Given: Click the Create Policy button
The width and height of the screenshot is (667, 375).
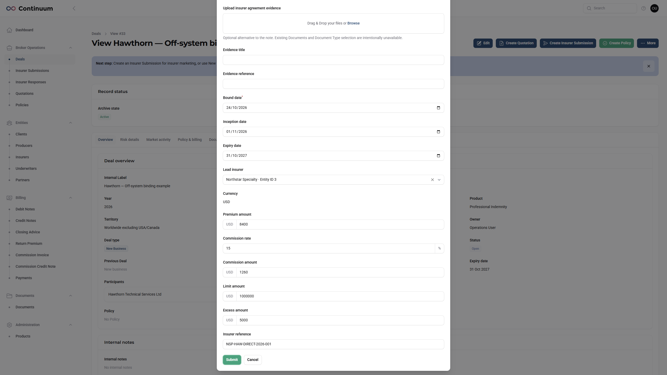Looking at the screenshot, I should tap(616, 43).
